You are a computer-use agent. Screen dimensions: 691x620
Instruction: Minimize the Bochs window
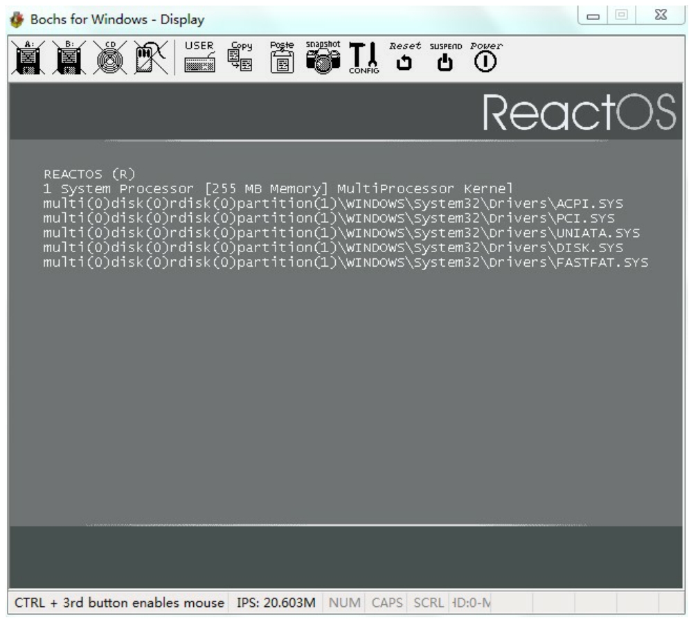point(593,16)
